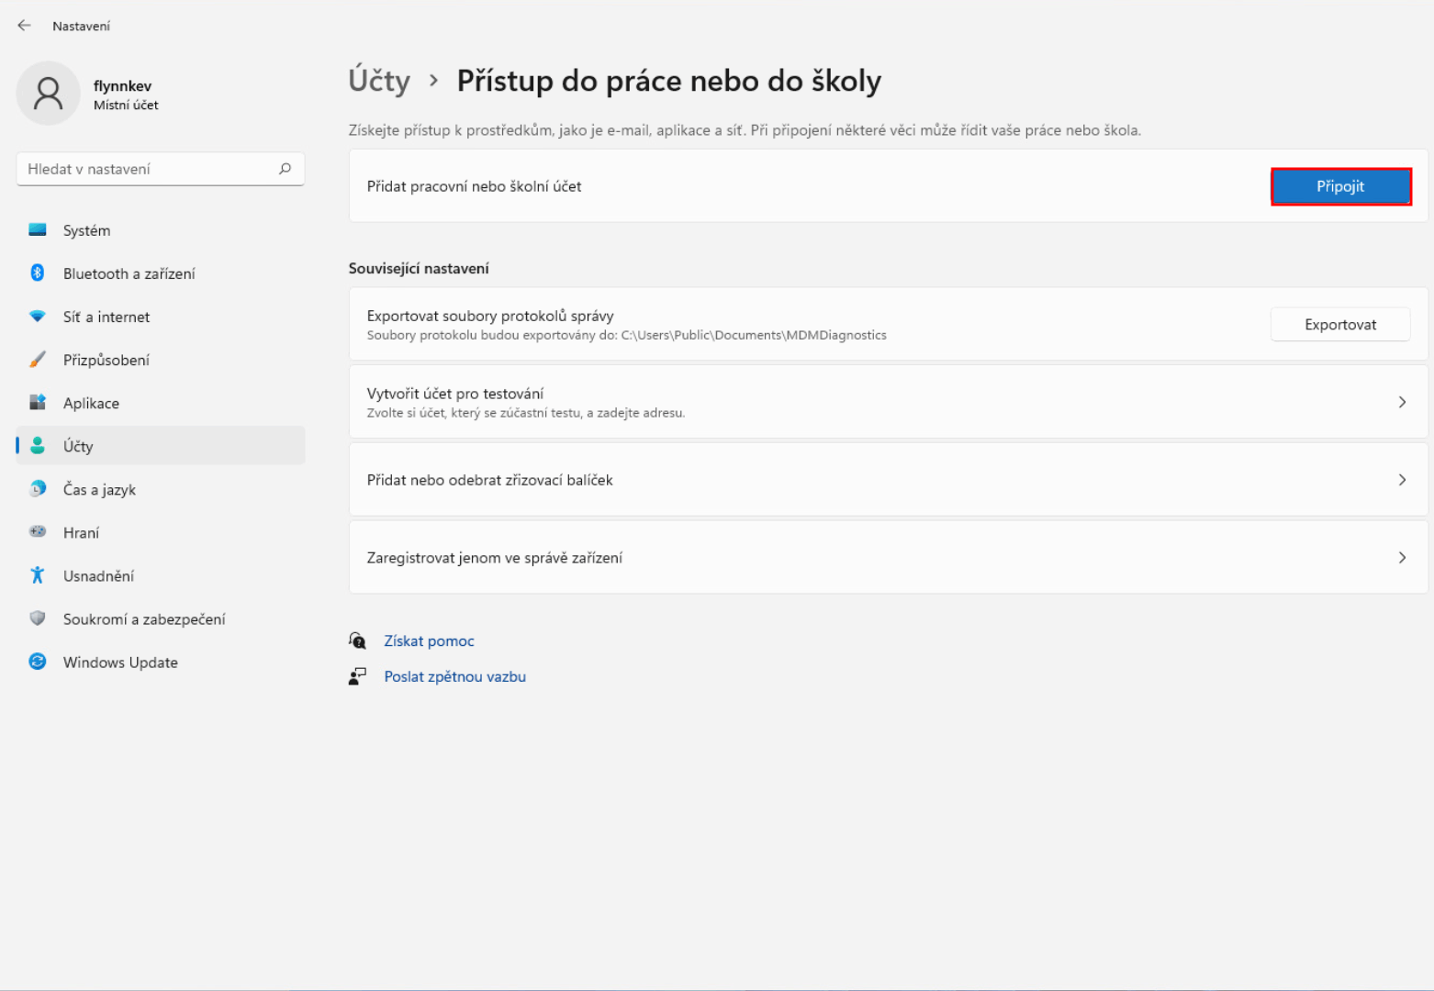This screenshot has width=1434, height=991.
Task: Click the flynnkev user avatar icon
Action: click(48, 94)
